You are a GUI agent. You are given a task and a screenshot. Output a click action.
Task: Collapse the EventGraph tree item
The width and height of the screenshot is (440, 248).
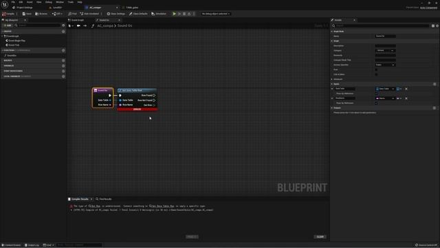coord(2,37)
